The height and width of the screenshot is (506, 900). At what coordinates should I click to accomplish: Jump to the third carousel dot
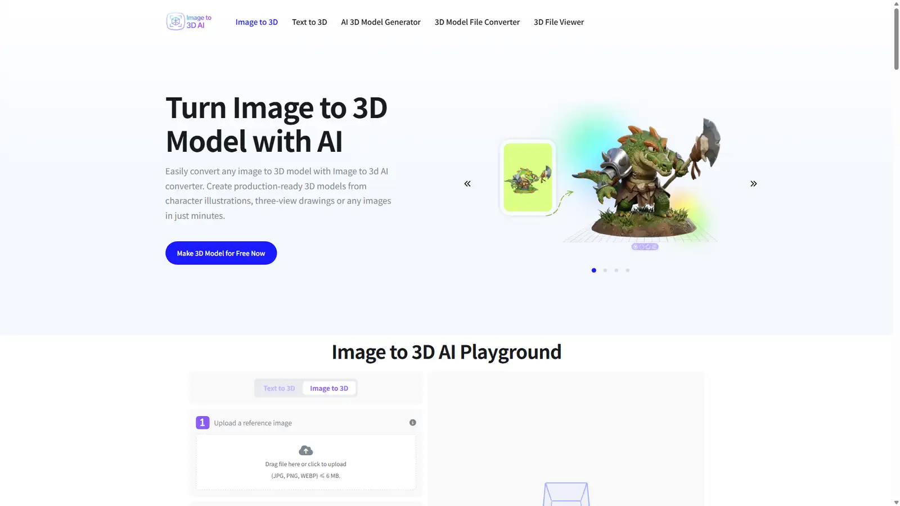(x=616, y=270)
